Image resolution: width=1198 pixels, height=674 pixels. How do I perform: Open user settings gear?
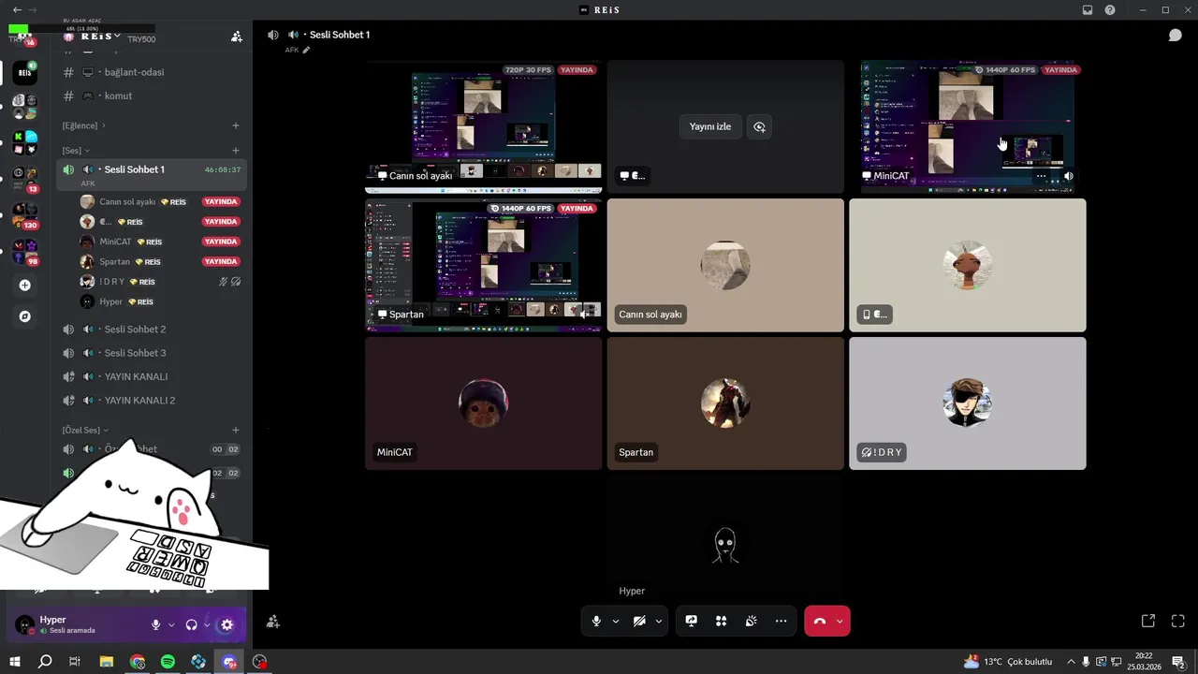pos(226,624)
